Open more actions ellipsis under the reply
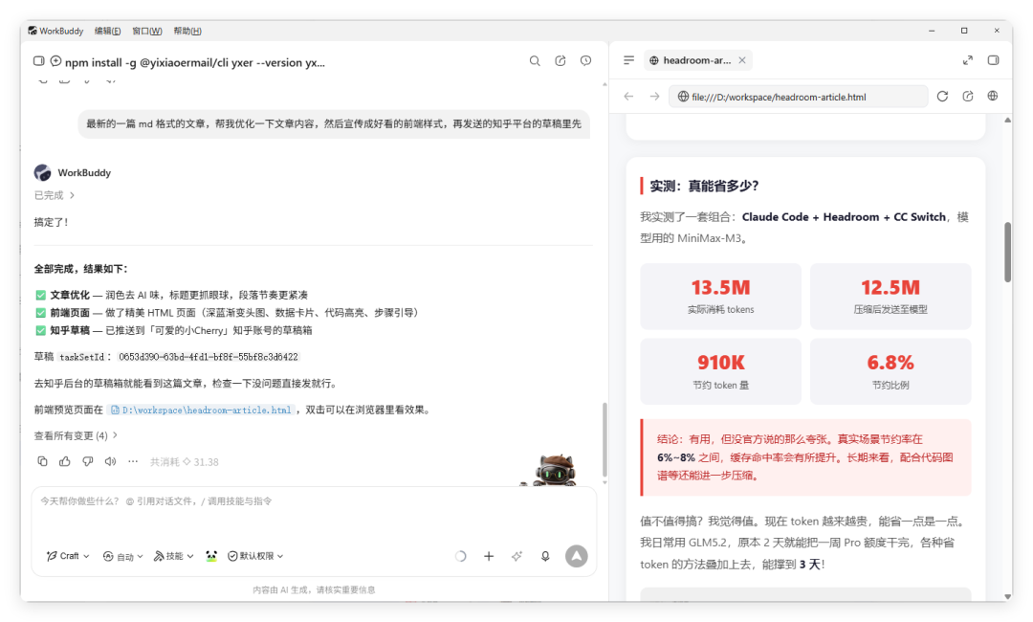 coord(133,461)
